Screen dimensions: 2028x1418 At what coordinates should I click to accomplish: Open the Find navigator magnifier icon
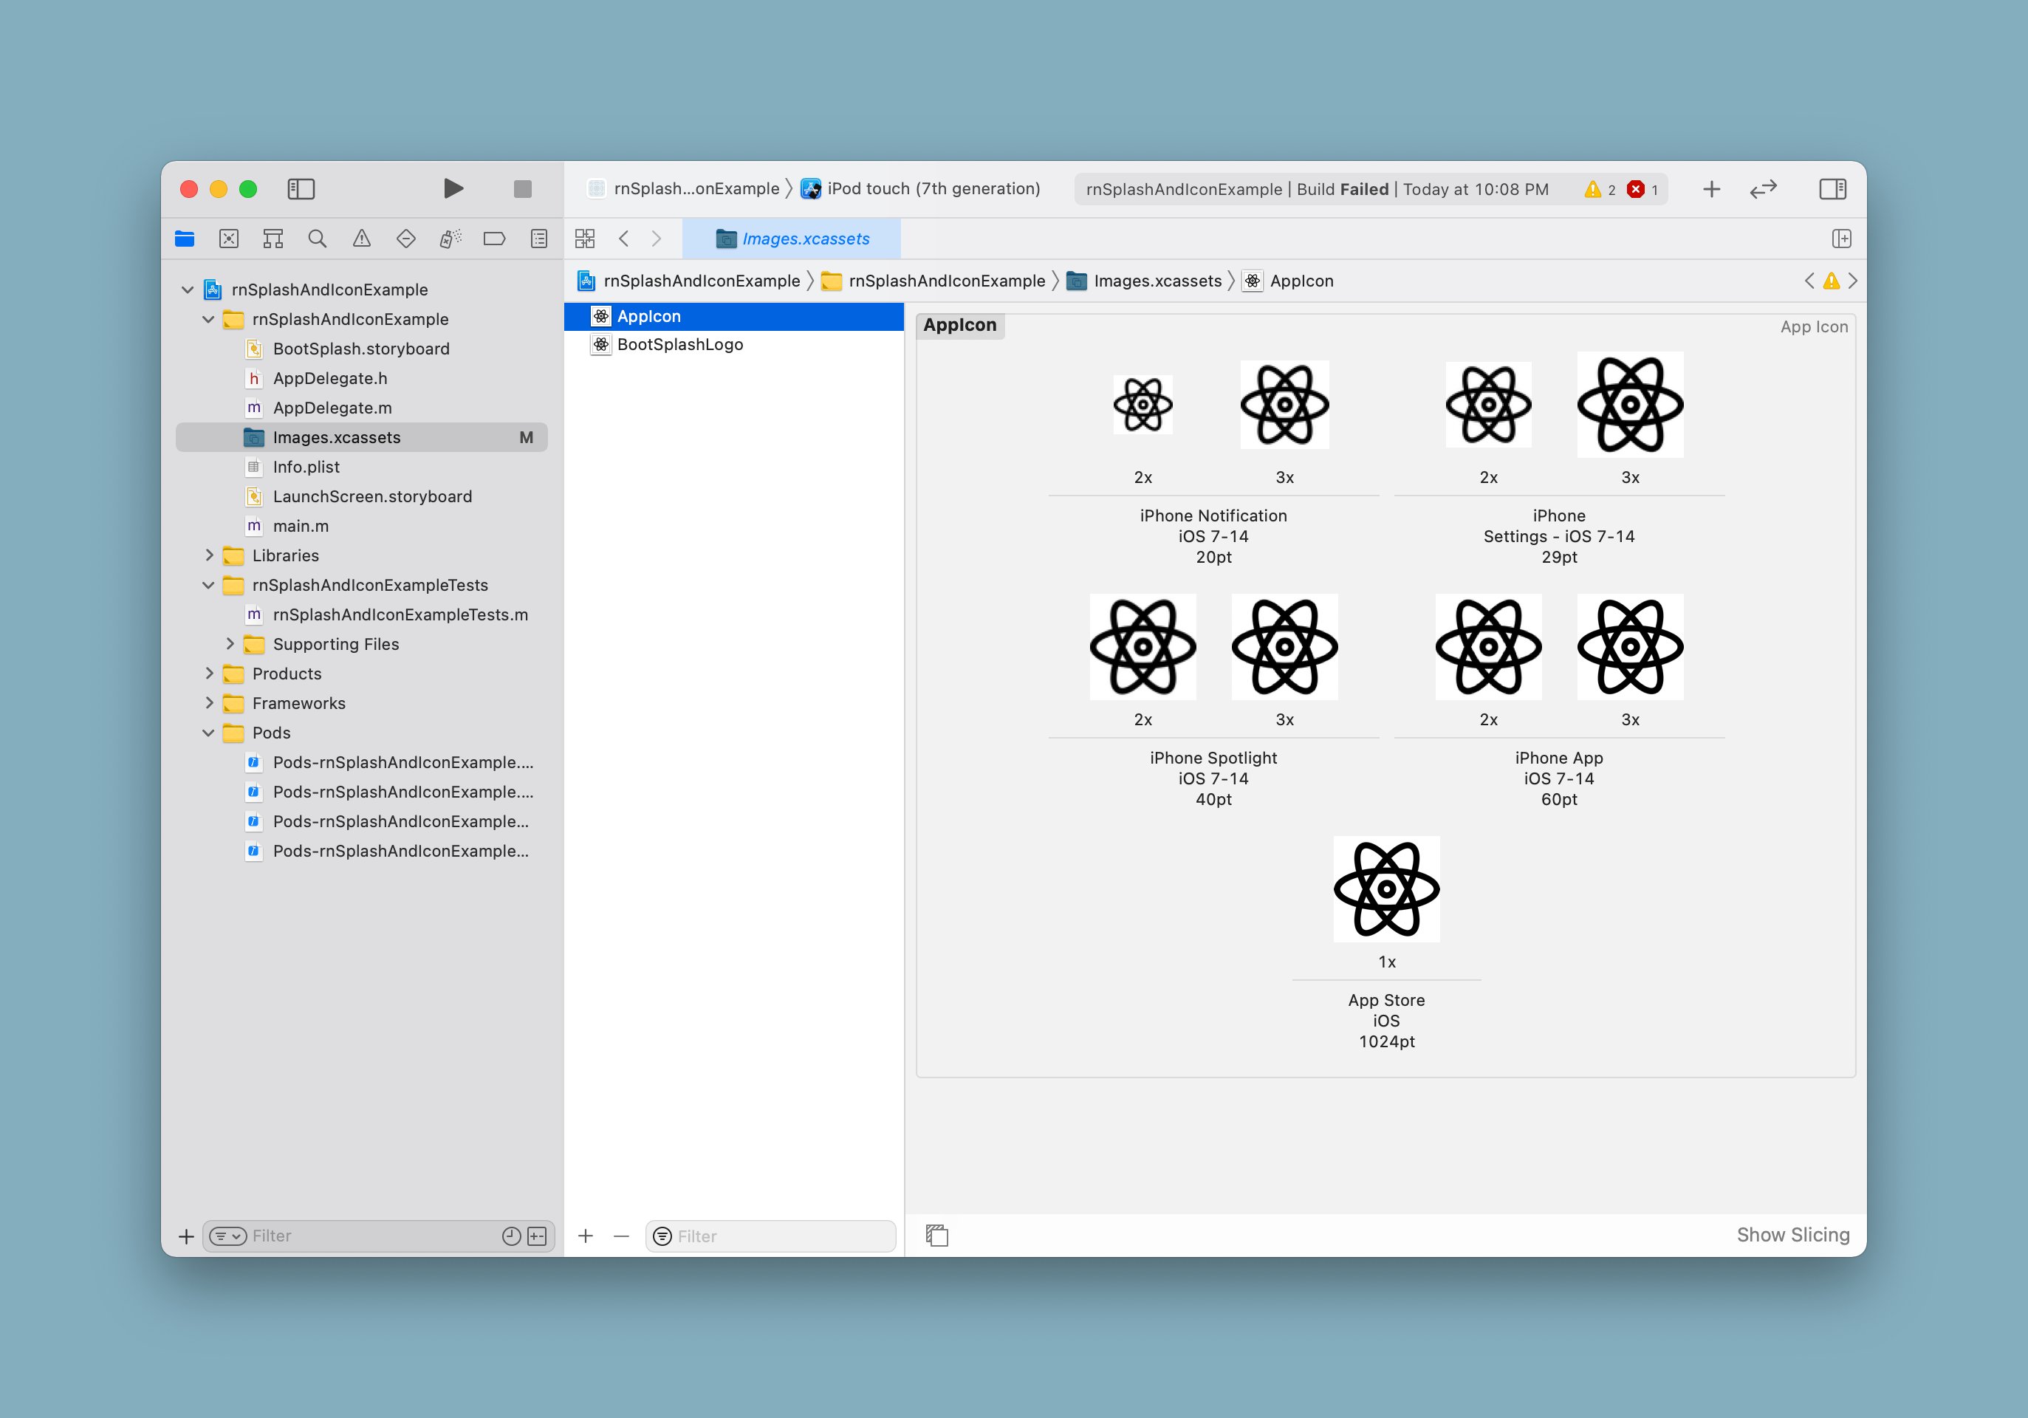point(317,239)
